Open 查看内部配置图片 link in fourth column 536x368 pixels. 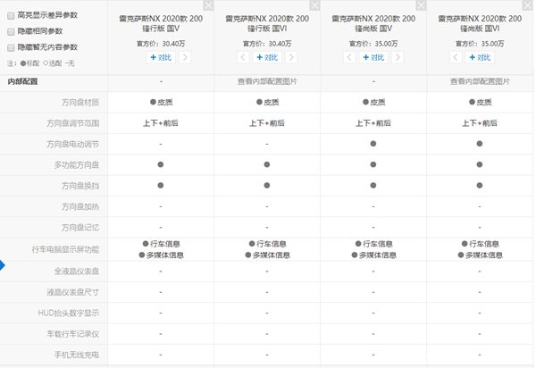[x=482, y=81]
